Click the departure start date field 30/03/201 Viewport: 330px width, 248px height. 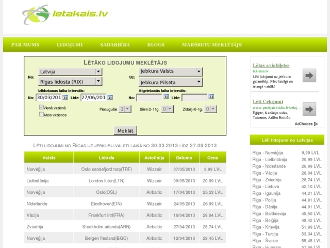coord(49,98)
